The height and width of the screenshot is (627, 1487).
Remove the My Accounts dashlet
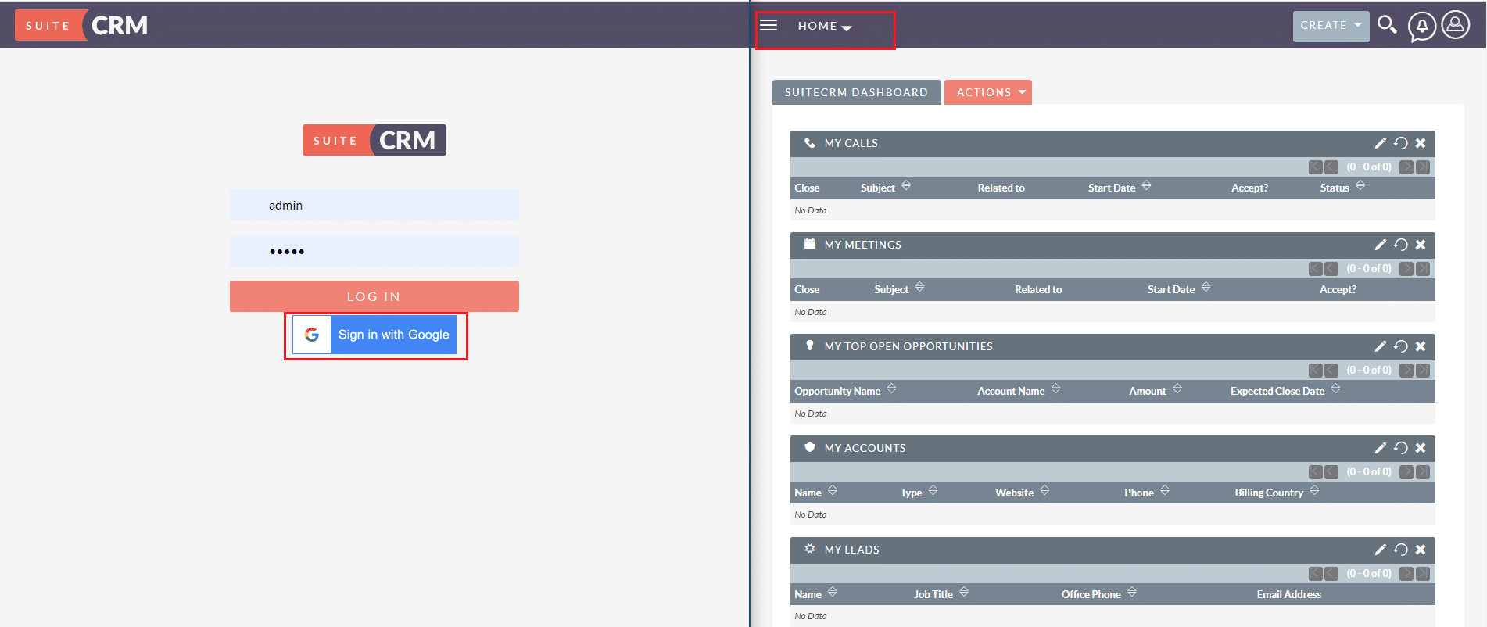1421,448
